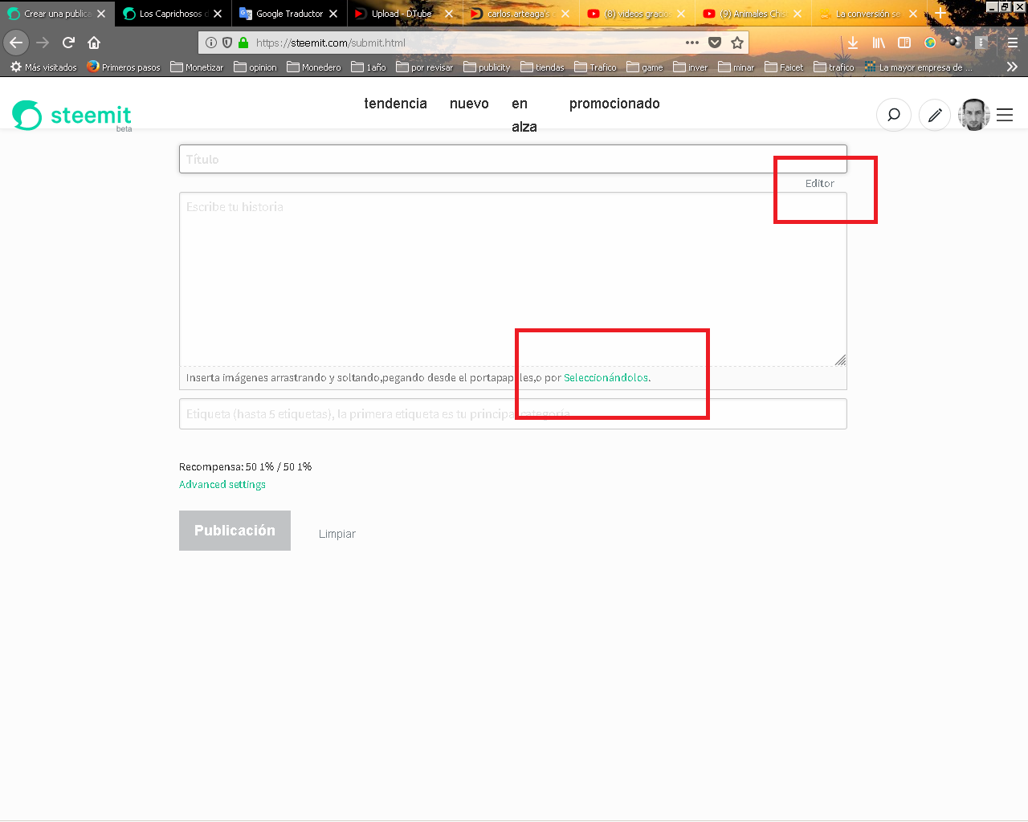Open the 'en alza' navigation item
The width and height of the screenshot is (1028, 822).
[x=524, y=115]
